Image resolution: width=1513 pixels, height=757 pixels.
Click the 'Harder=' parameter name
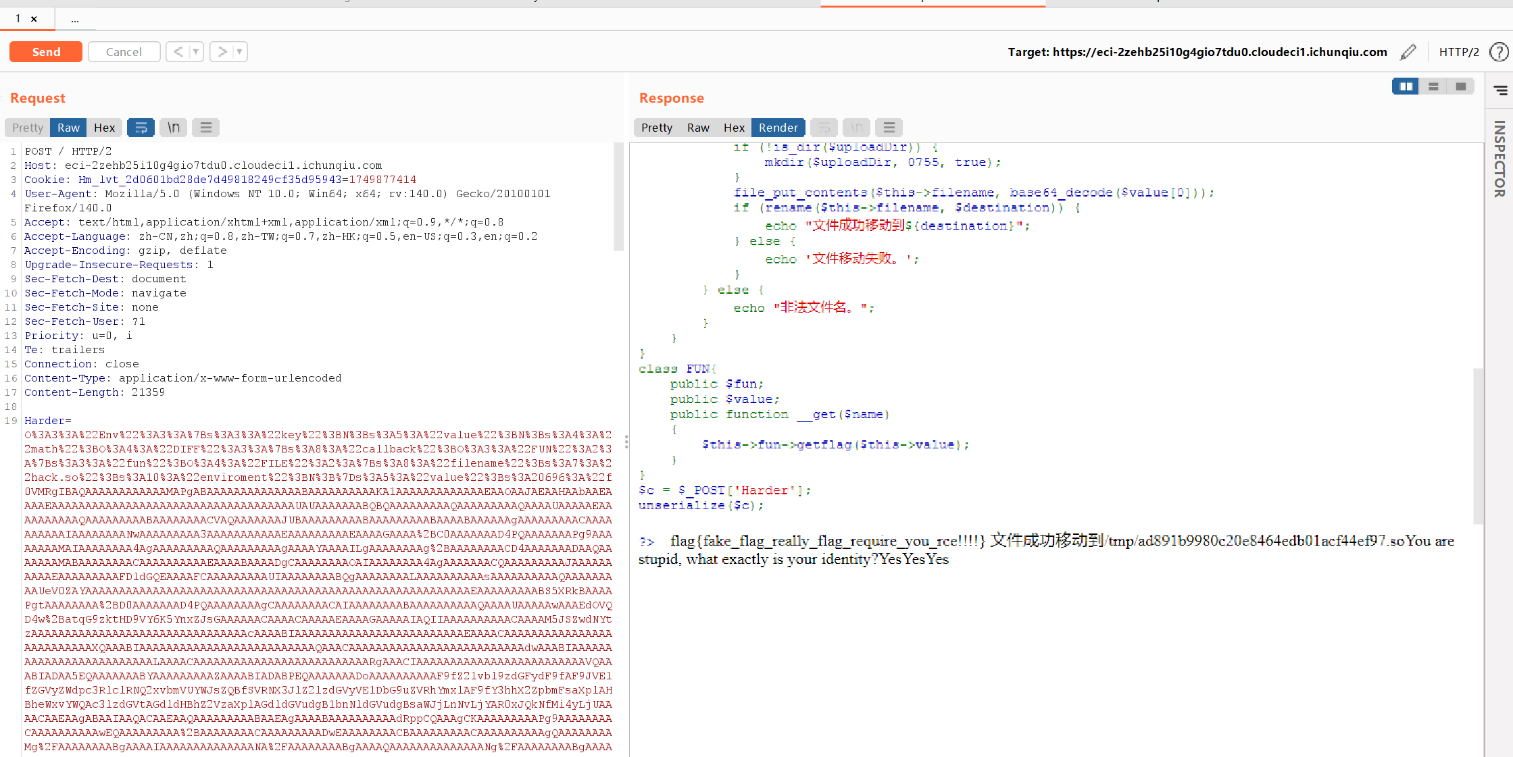[x=47, y=421]
